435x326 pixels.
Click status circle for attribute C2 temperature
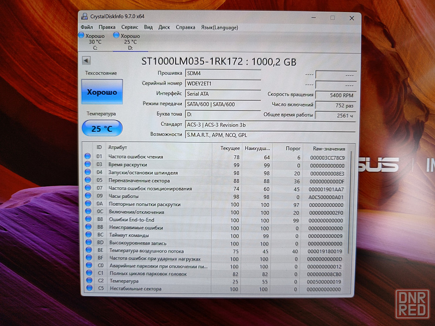point(88,281)
